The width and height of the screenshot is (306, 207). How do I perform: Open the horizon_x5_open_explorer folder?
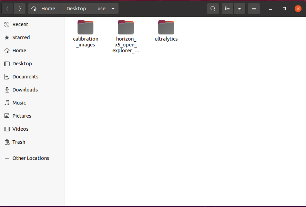click(x=126, y=28)
